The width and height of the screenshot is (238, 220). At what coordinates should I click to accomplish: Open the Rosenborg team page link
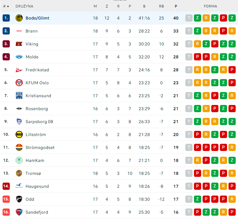tap(37, 109)
